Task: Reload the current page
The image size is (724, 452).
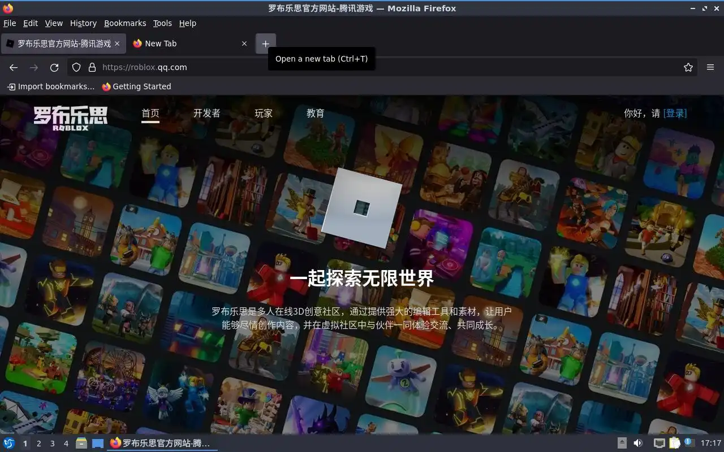Action: coord(54,67)
